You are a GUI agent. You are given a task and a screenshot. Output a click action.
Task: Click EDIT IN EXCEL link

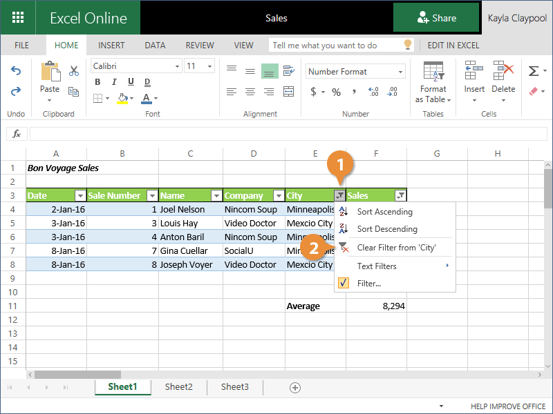[453, 46]
